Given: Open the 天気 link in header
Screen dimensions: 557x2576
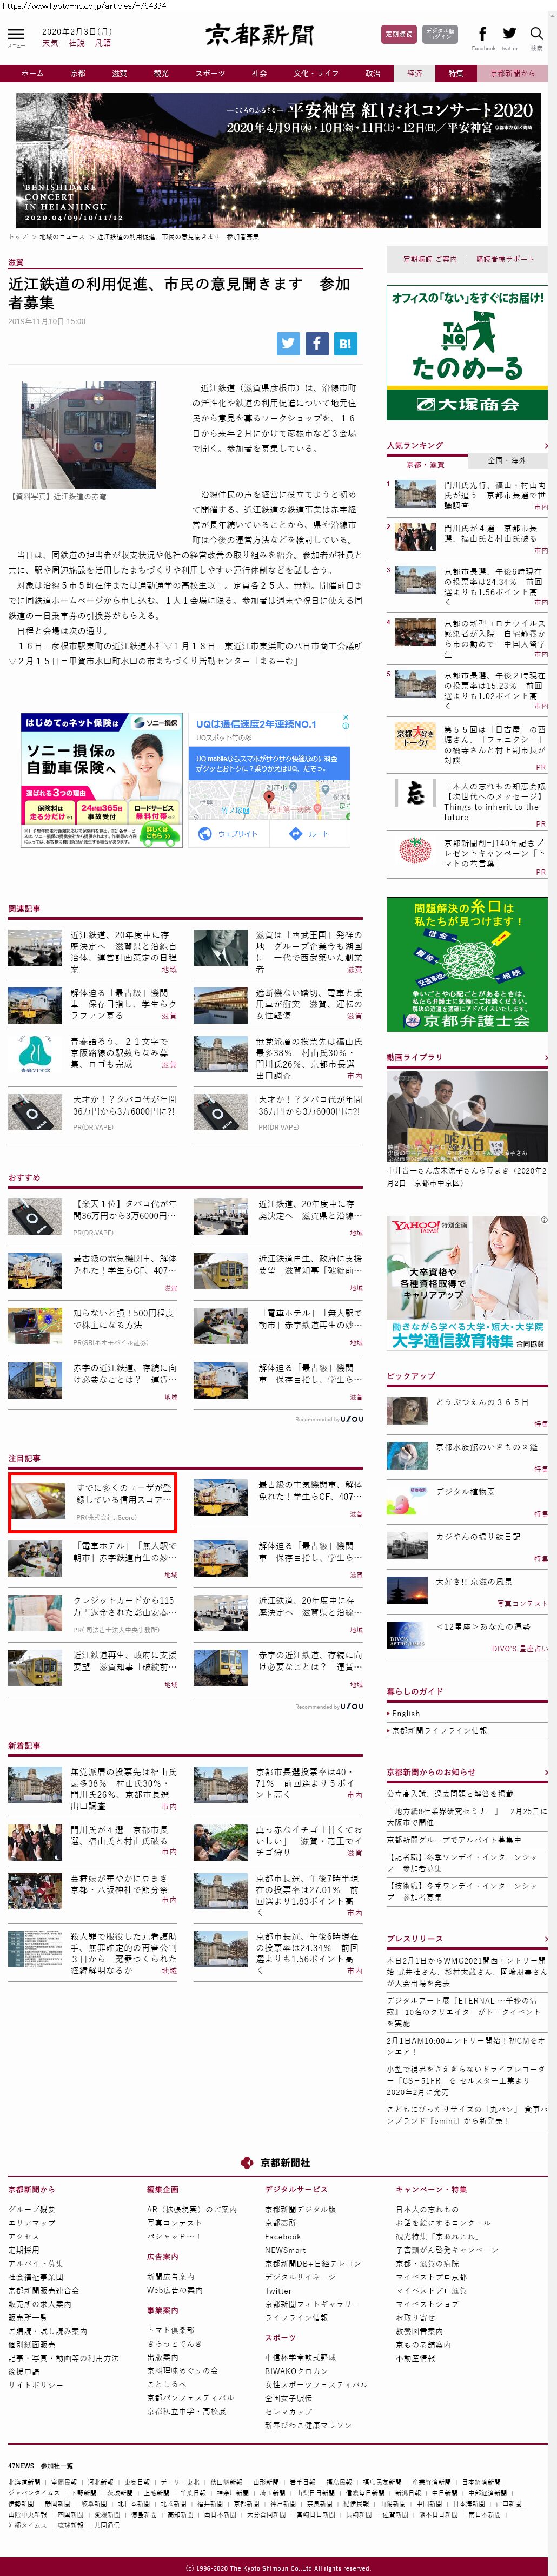Looking at the screenshot, I should (50, 43).
